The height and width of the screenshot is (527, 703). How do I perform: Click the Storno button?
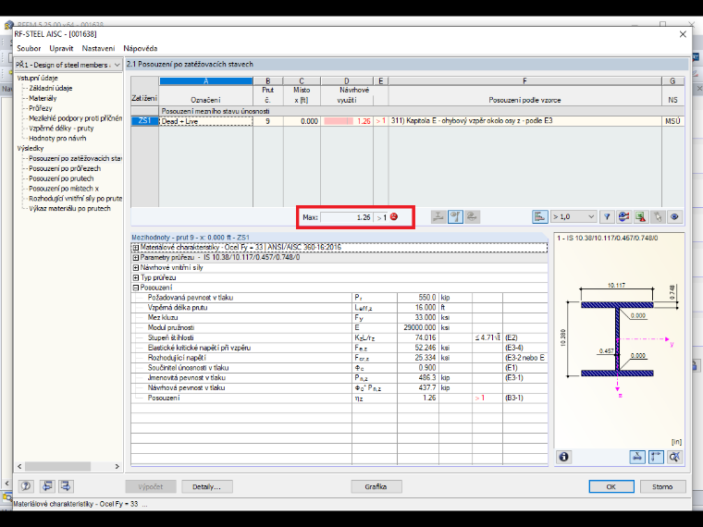point(662,486)
